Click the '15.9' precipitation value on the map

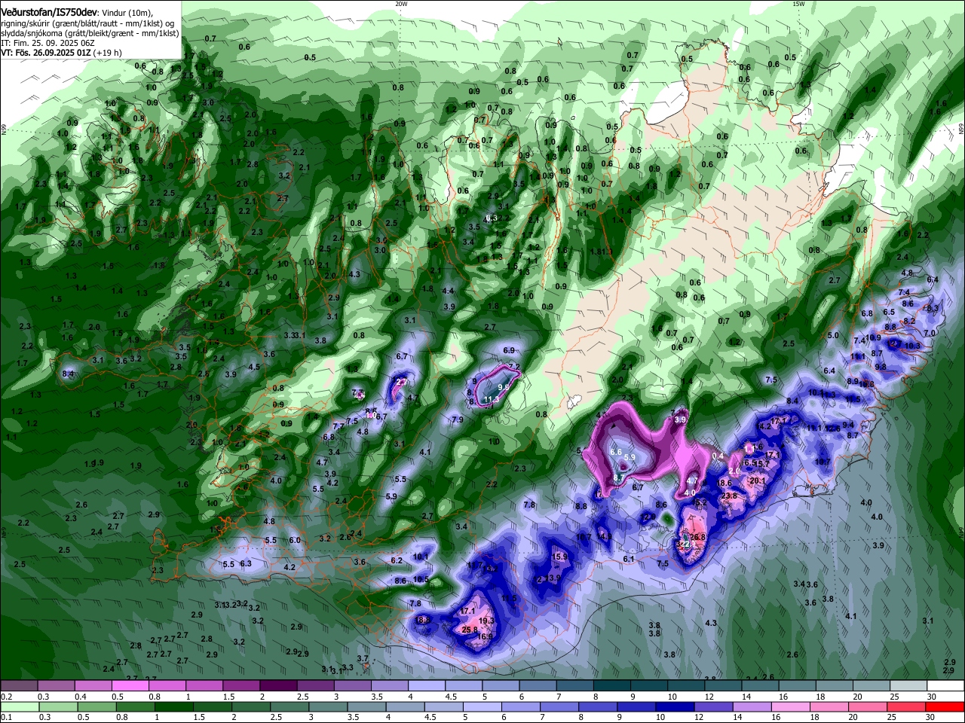559,557
